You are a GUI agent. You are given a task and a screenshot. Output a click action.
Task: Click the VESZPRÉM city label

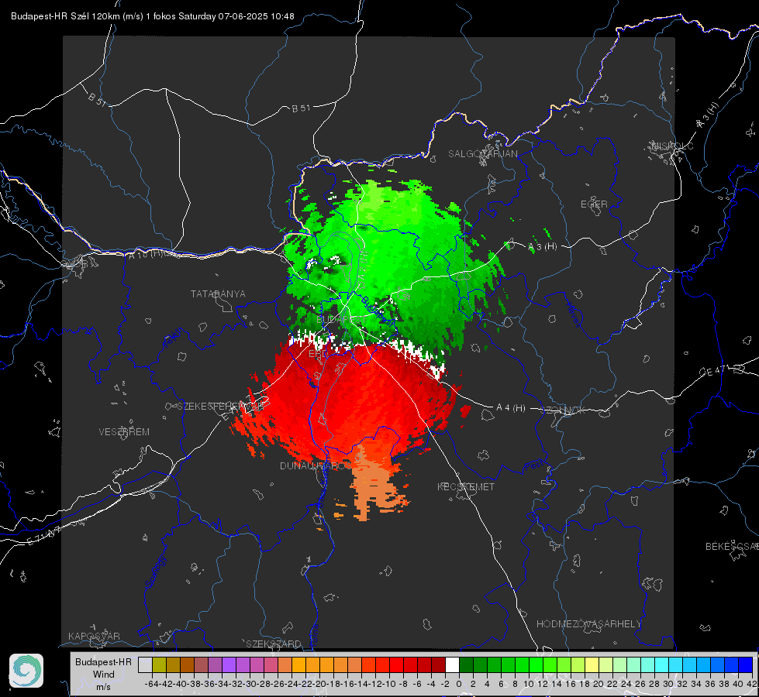coord(124,432)
